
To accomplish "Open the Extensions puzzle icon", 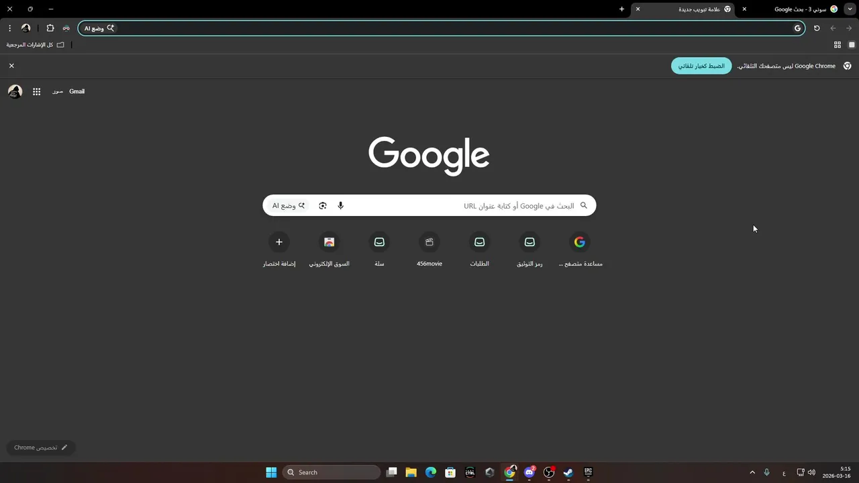I will pyautogui.click(x=50, y=28).
